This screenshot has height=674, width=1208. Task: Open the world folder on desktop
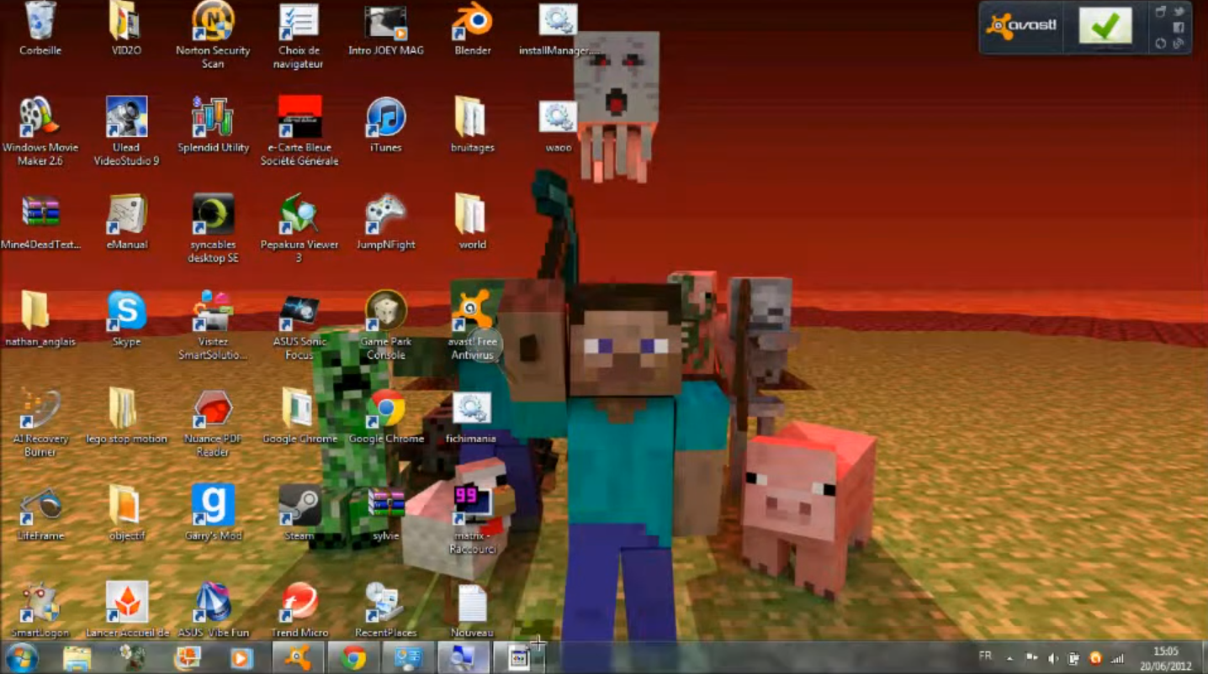click(471, 215)
